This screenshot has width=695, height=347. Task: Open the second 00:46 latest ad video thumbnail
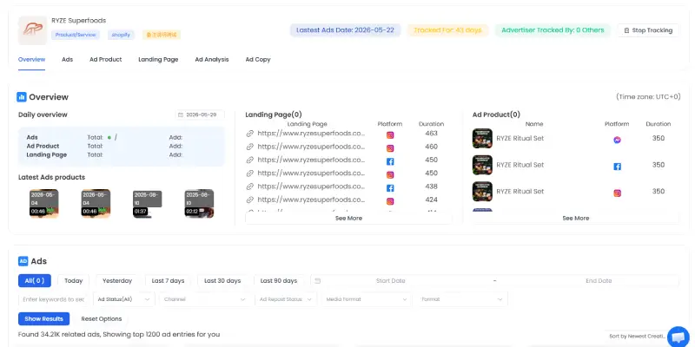pyautogui.click(x=96, y=204)
